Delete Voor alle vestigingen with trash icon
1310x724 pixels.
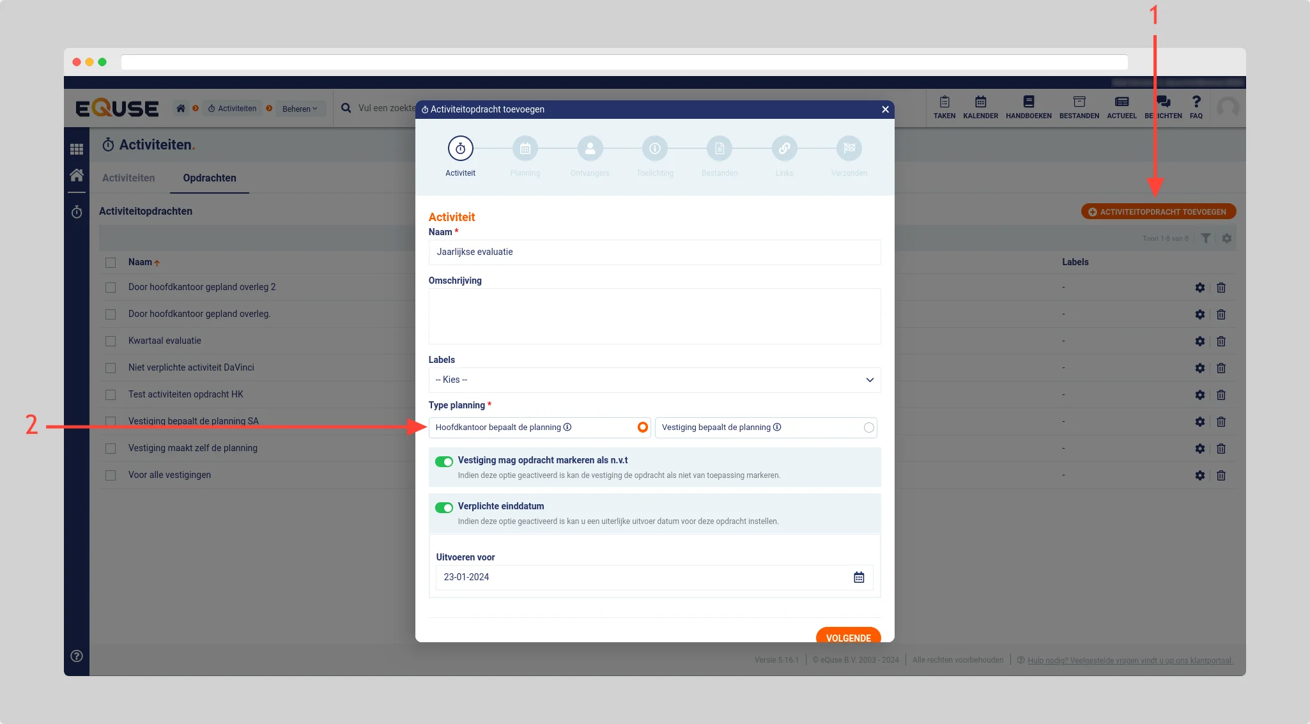(x=1221, y=475)
